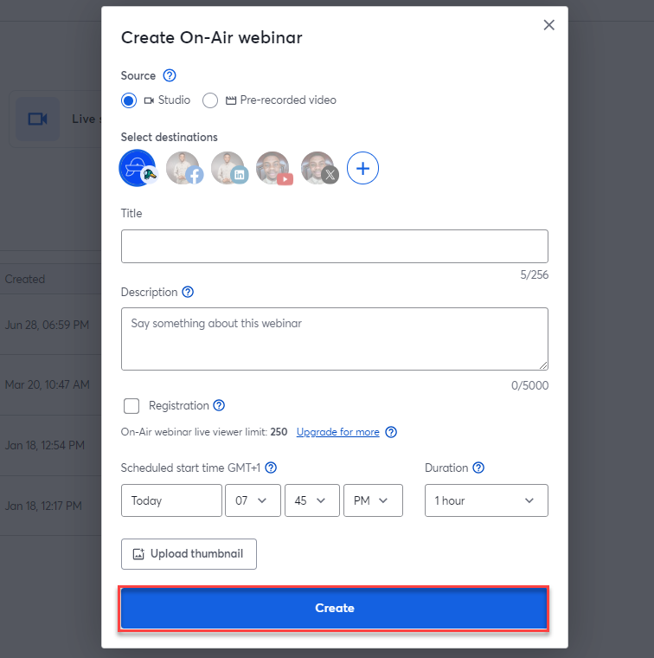Enable the Registration checkbox

coord(131,406)
